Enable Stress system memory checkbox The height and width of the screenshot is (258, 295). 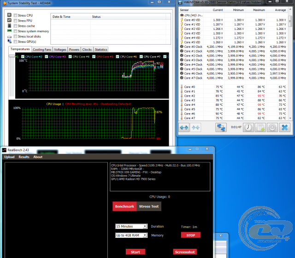(15, 31)
